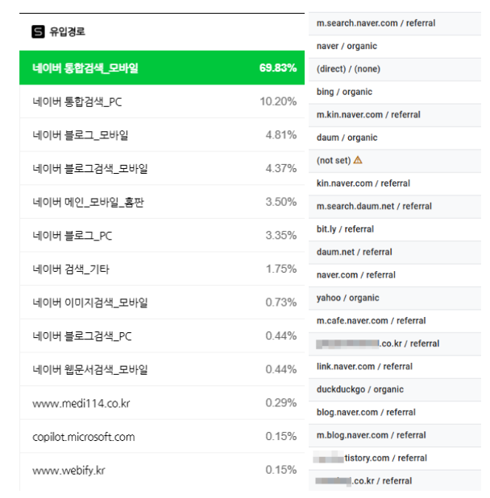490x498 pixels.
Task: Click the 0.73% value
Action: pyautogui.click(x=281, y=303)
